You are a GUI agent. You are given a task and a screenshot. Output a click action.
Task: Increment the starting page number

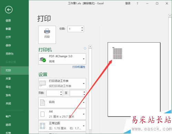61,92
